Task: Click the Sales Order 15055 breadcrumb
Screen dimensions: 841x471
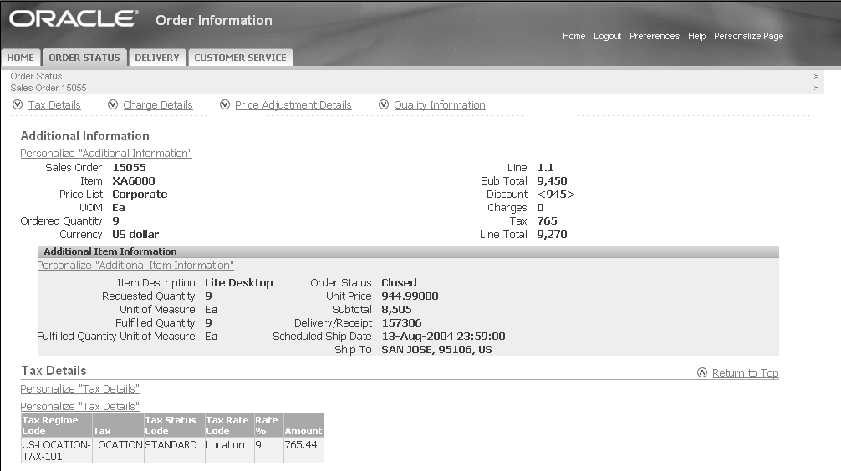Action: [48, 88]
